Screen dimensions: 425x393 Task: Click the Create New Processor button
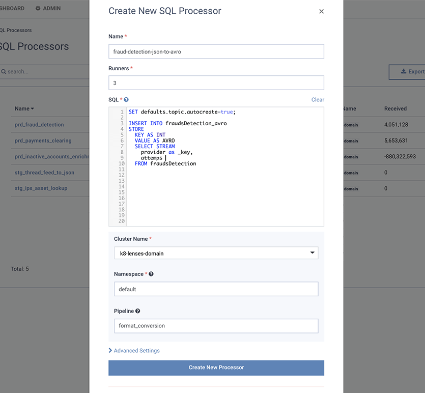(x=216, y=368)
